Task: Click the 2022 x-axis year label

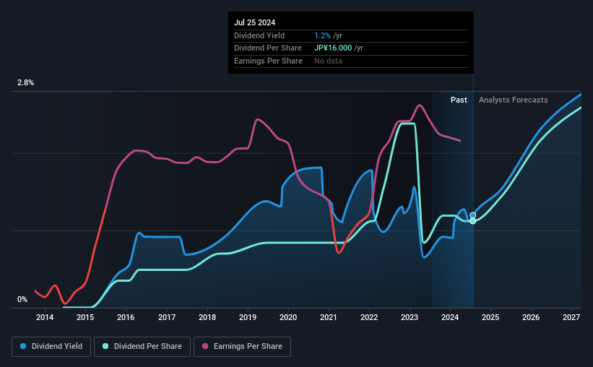Action: 369,317
